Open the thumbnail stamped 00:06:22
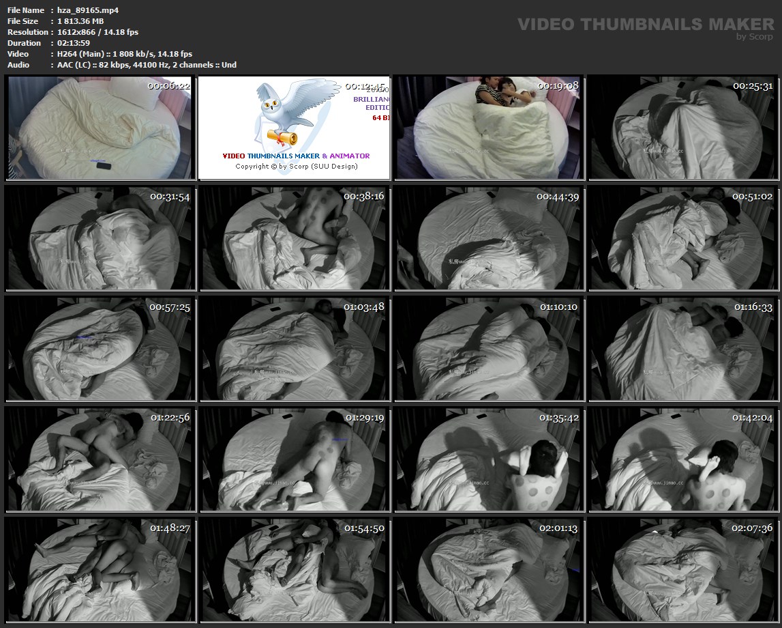The width and height of the screenshot is (782, 628). click(x=100, y=128)
